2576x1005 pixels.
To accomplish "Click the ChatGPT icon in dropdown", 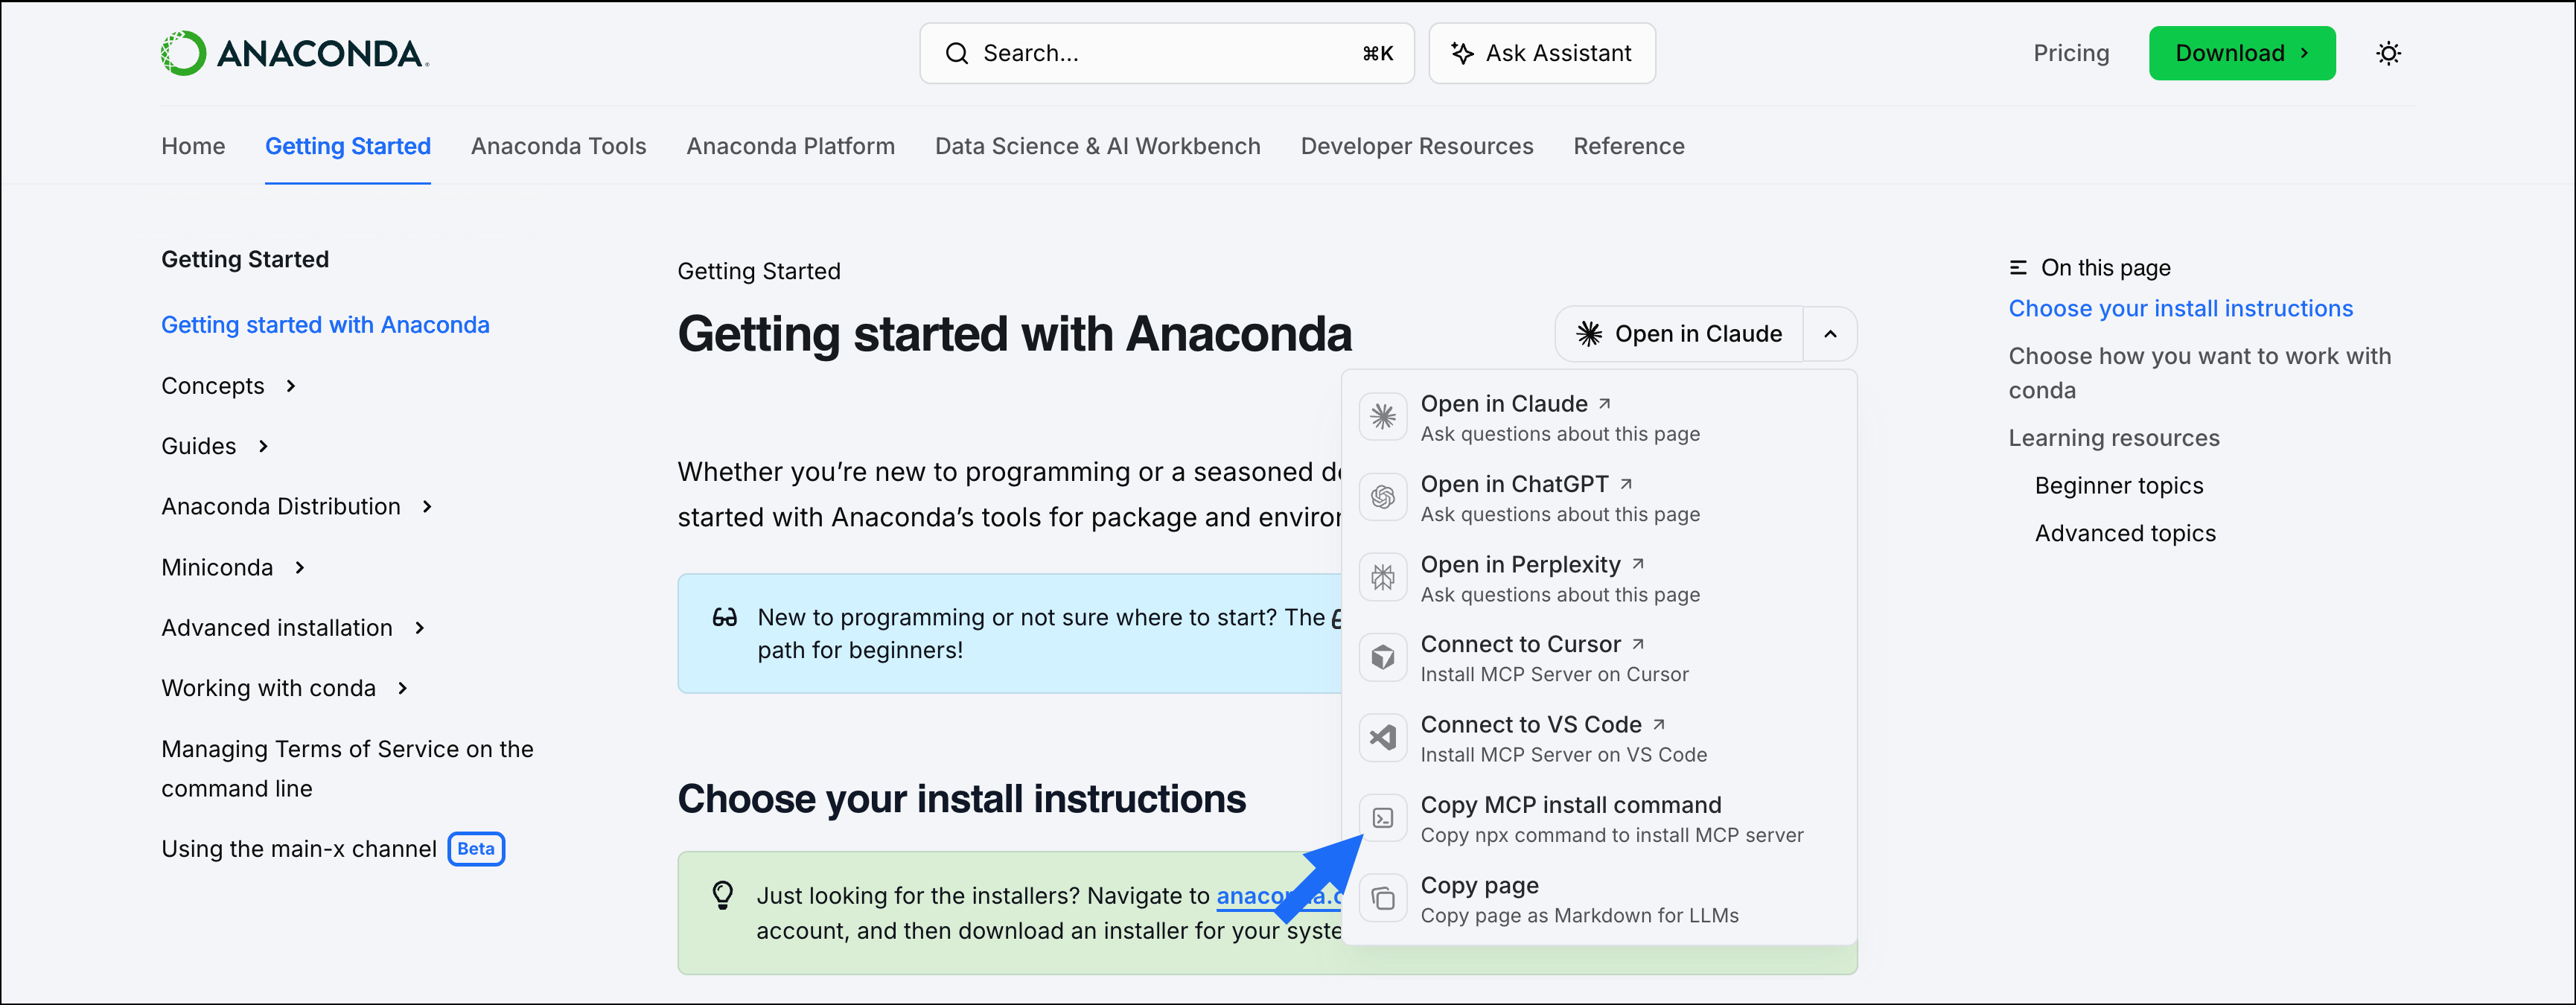I will 1383,497.
